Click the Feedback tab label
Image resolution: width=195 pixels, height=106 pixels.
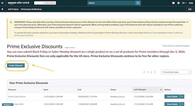[x=7, y=105]
